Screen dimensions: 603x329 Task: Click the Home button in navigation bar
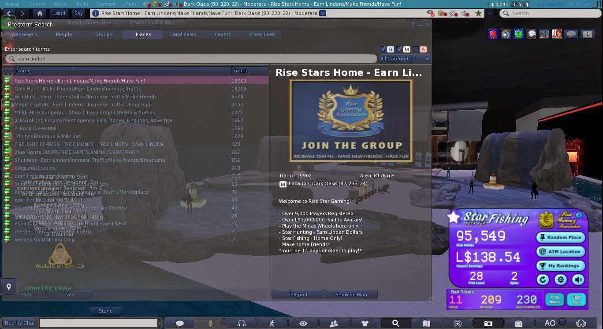click(40, 13)
